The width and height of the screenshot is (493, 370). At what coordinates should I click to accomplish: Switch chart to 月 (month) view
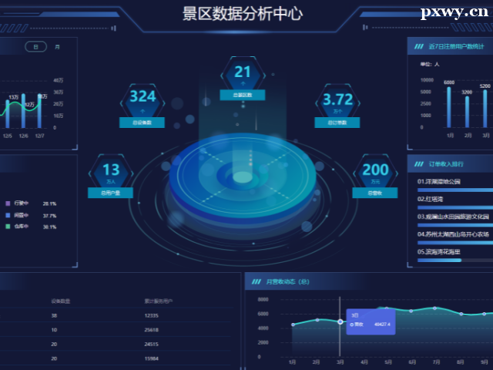coord(57,47)
